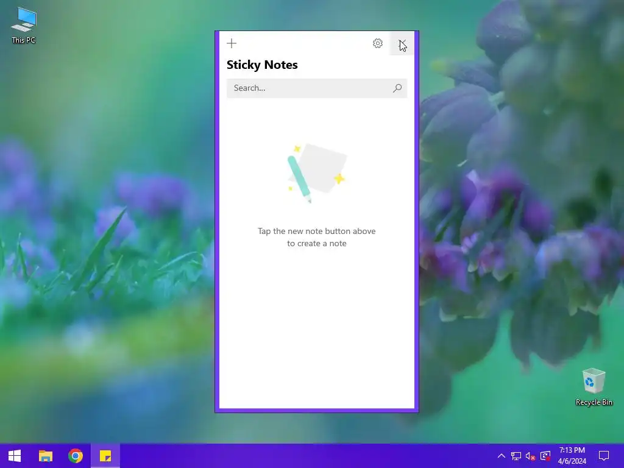Select the 'Sticky Notes' heading text
The image size is (624, 468).
pos(262,65)
